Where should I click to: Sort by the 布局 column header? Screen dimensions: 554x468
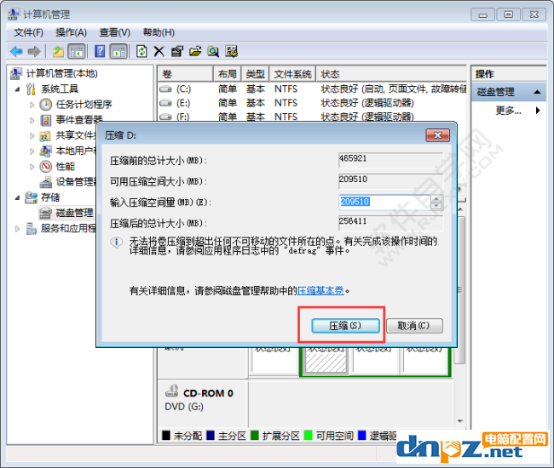[x=228, y=74]
